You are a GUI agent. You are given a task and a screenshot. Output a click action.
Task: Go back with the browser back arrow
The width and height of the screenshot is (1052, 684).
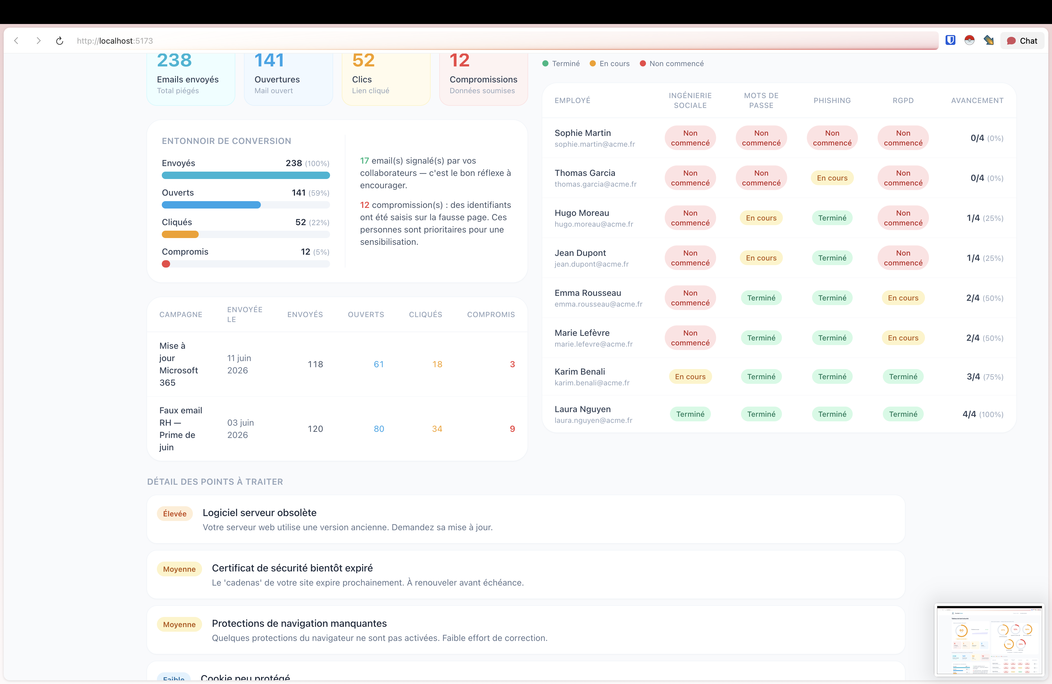pos(16,41)
